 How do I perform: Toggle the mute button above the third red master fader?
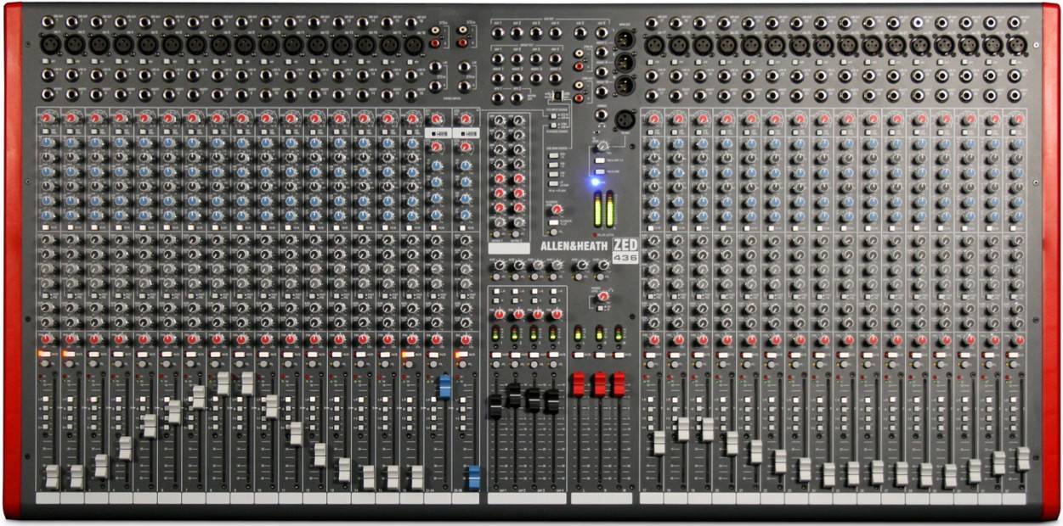(x=619, y=356)
